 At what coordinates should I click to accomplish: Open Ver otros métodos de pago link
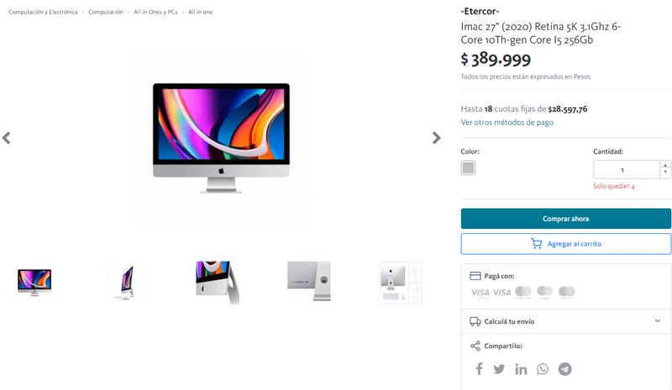click(507, 122)
